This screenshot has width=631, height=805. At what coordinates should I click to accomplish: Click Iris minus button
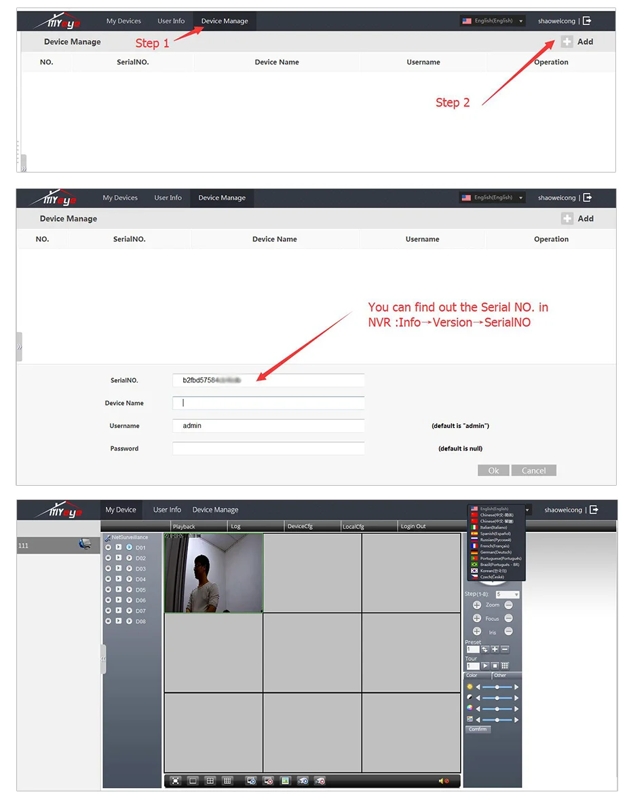click(508, 632)
